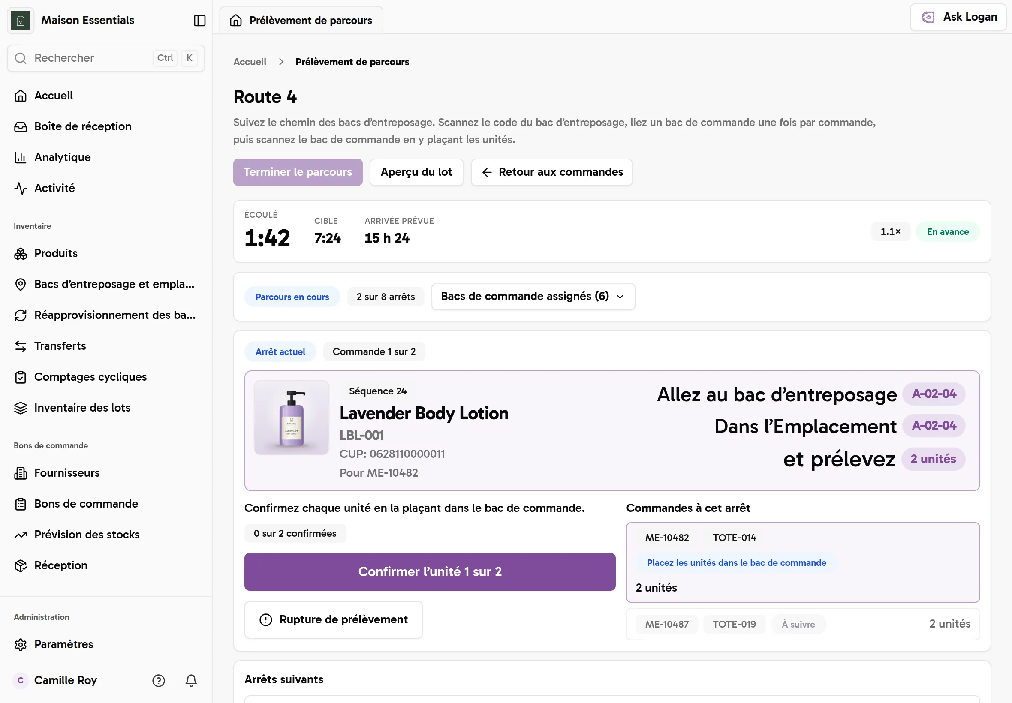Click the 'Commande 1 sur 2' chip
The width and height of the screenshot is (1012, 703).
(x=374, y=351)
